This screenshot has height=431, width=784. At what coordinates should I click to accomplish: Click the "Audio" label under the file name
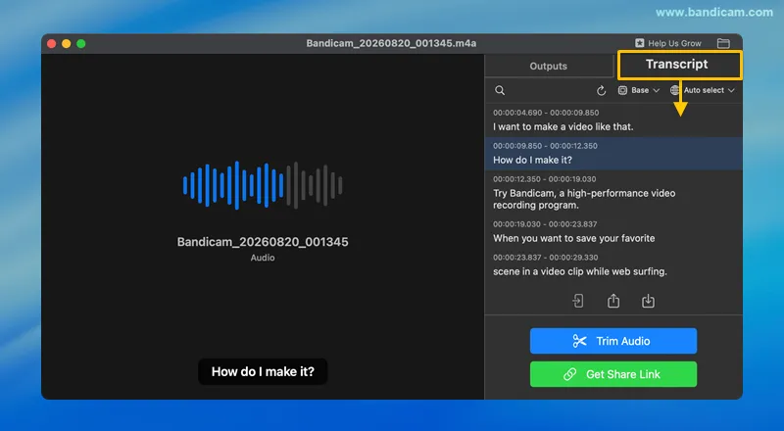[263, 258]
